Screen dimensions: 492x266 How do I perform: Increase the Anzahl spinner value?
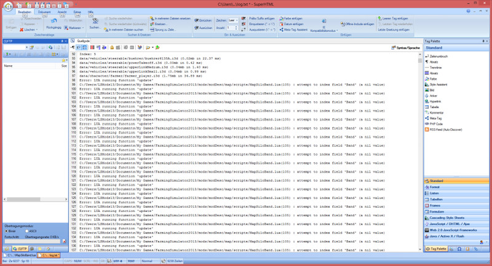click(x=236, y=26)
